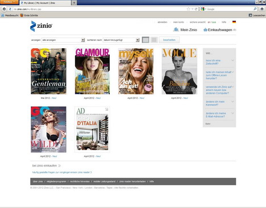Click the Zinio logo
Screen dimensions: 266x208
[41, 26]
